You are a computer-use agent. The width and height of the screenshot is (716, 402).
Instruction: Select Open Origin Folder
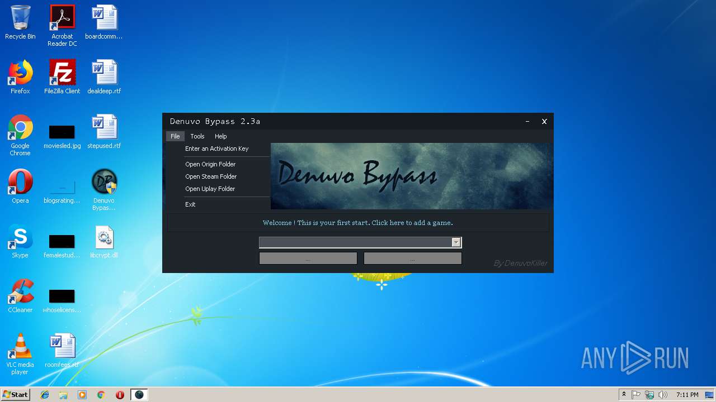210,164
